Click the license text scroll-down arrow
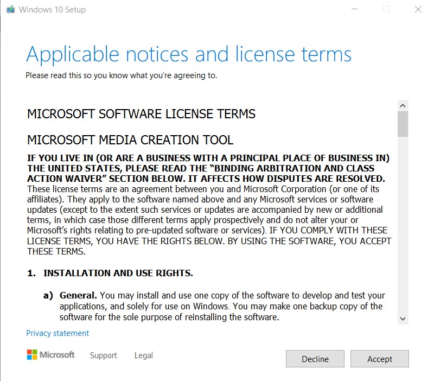434x381 pixels. point(403,319)
